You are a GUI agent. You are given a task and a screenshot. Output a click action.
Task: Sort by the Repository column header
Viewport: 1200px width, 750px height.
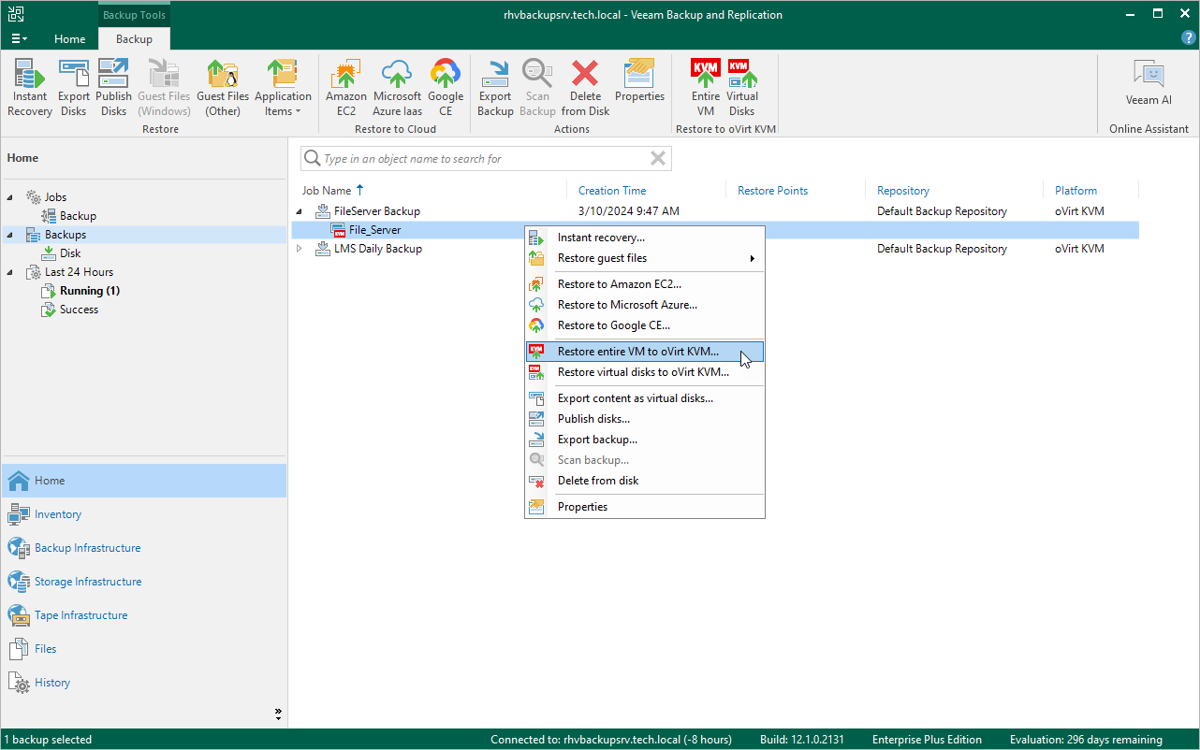[x=903, y=191]
